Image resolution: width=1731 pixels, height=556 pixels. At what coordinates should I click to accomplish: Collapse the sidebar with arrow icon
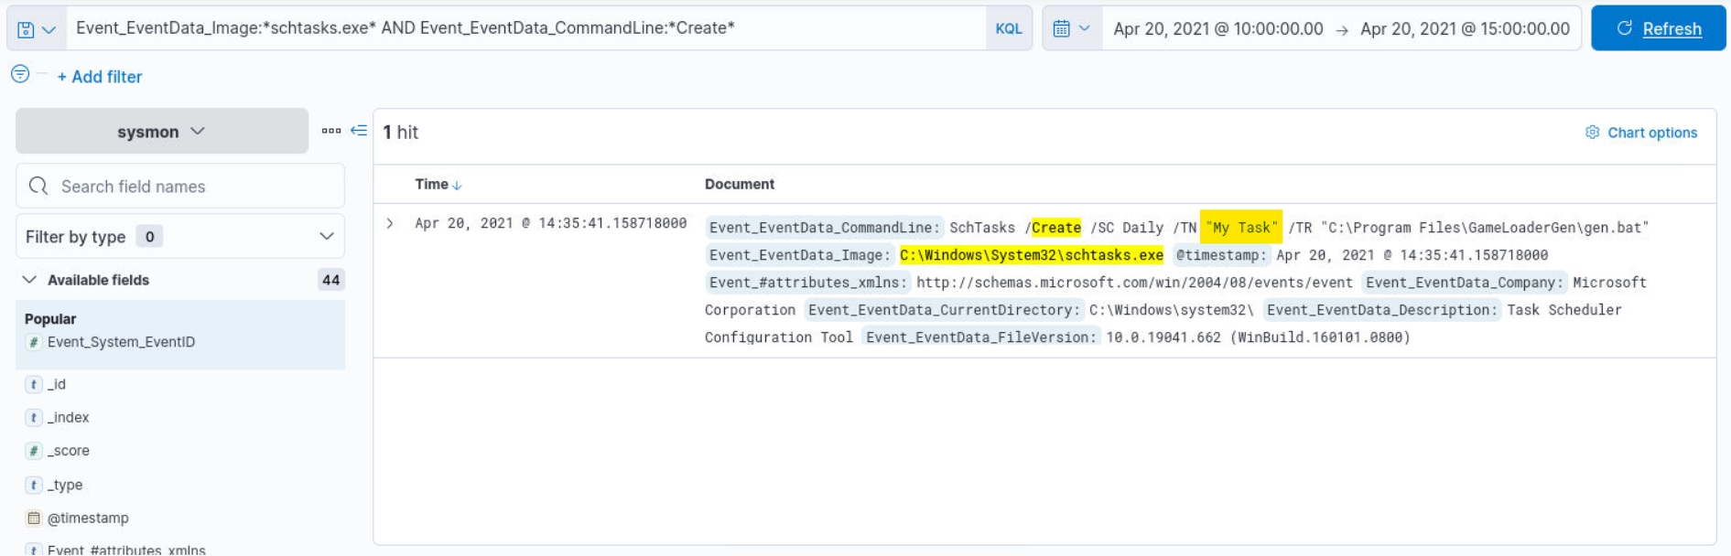pos(359,131)
